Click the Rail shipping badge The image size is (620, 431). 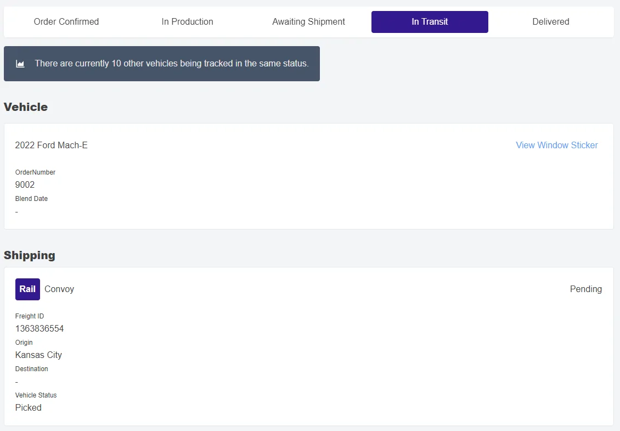[27, 289]
